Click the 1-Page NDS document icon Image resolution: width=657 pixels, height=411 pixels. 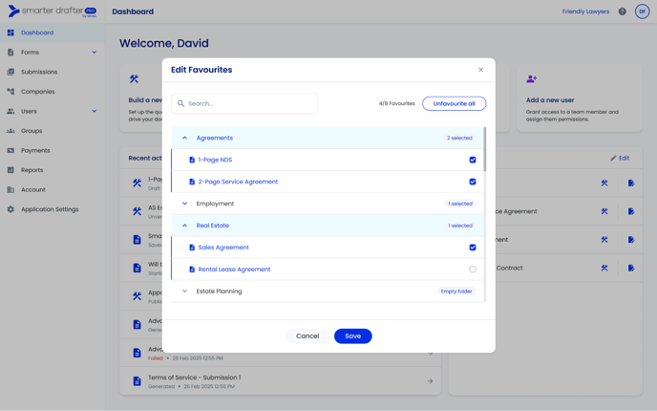tap(192, 160)
